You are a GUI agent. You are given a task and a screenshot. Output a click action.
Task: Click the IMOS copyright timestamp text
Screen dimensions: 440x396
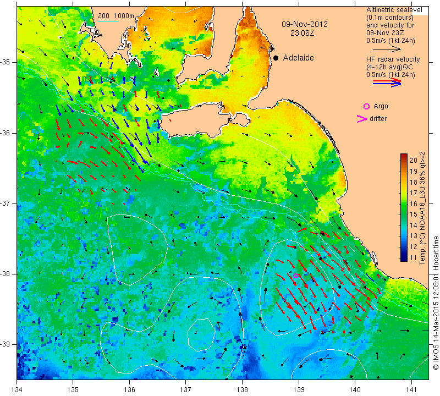coord(435,303)
